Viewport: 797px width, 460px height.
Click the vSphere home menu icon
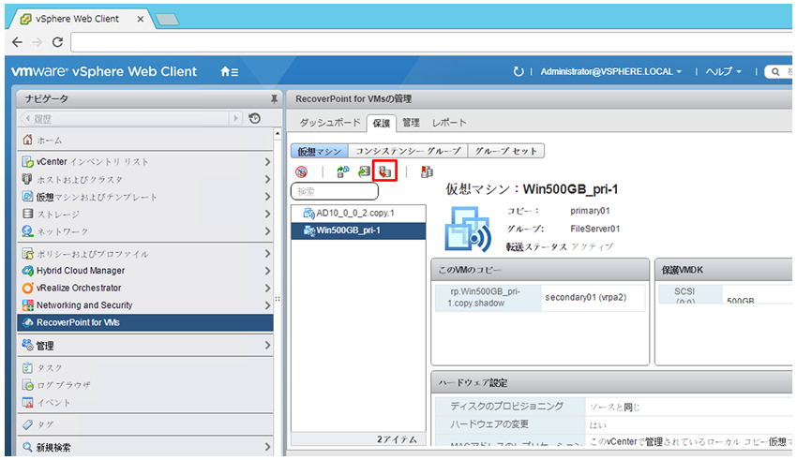coord(229,71)
